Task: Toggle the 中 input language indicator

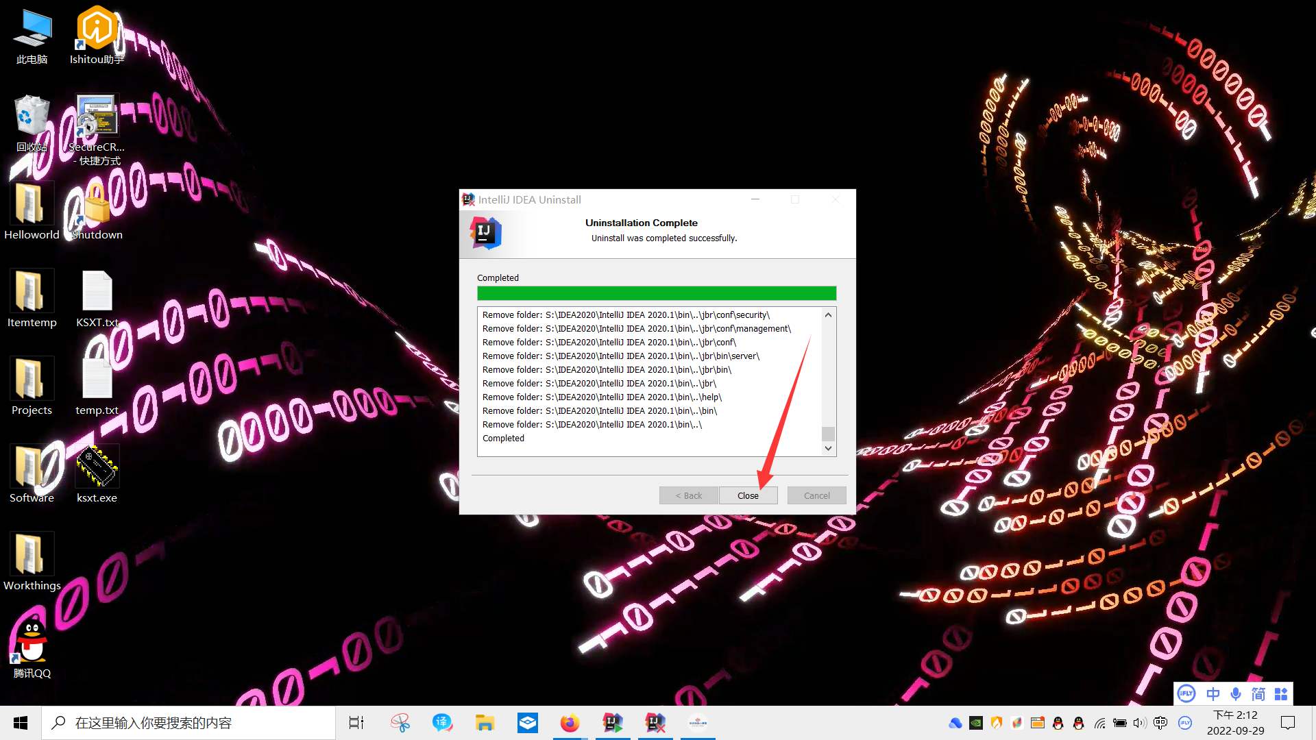Action: point(1213,694)
